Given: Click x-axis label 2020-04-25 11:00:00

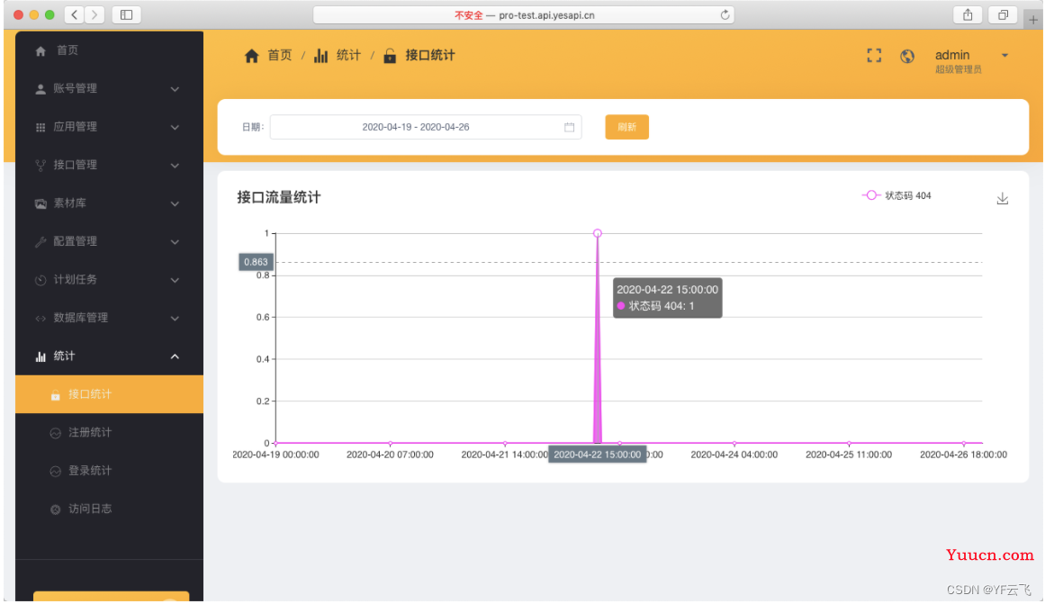Looking at the screenshot, I should tap(849, 455).
